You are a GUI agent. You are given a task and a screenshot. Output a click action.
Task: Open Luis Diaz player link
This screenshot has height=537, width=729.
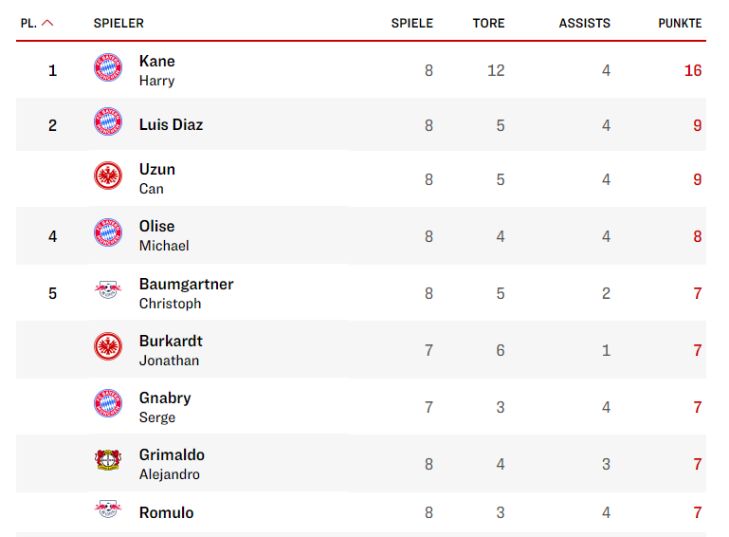(171, 124)
